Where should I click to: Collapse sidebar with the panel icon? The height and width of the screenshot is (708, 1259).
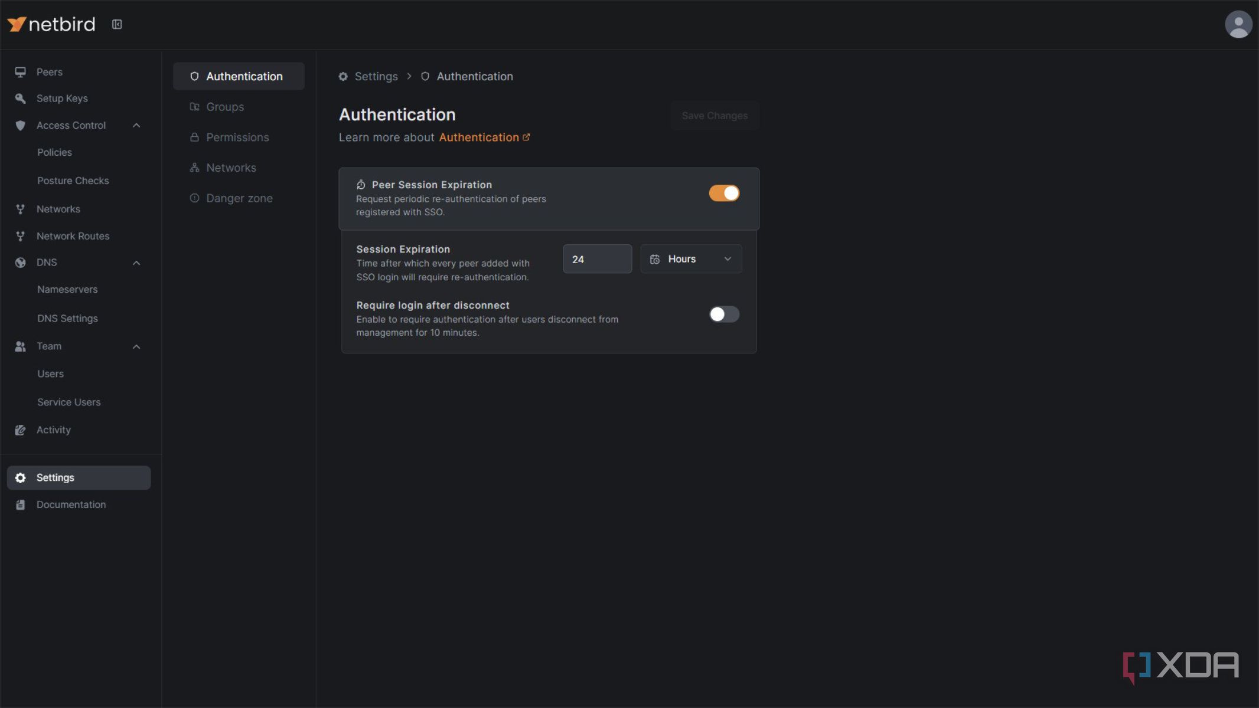click(117, 24)
